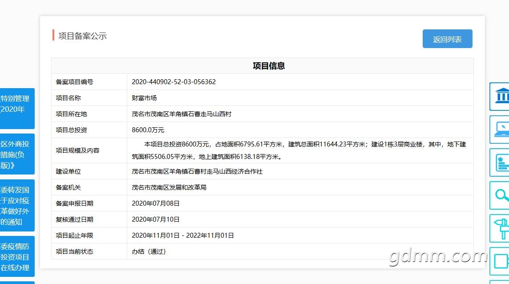Open the magnifying glass search tile
Image resolution: width=509 pixels, height=284 pixels.
point(499,195)
